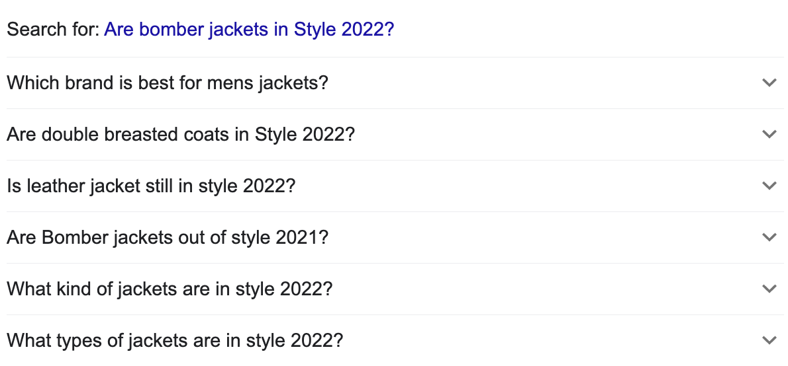
Task: Click empty space in Bomber jackets 2021 row
Action: tap(530, 238)
